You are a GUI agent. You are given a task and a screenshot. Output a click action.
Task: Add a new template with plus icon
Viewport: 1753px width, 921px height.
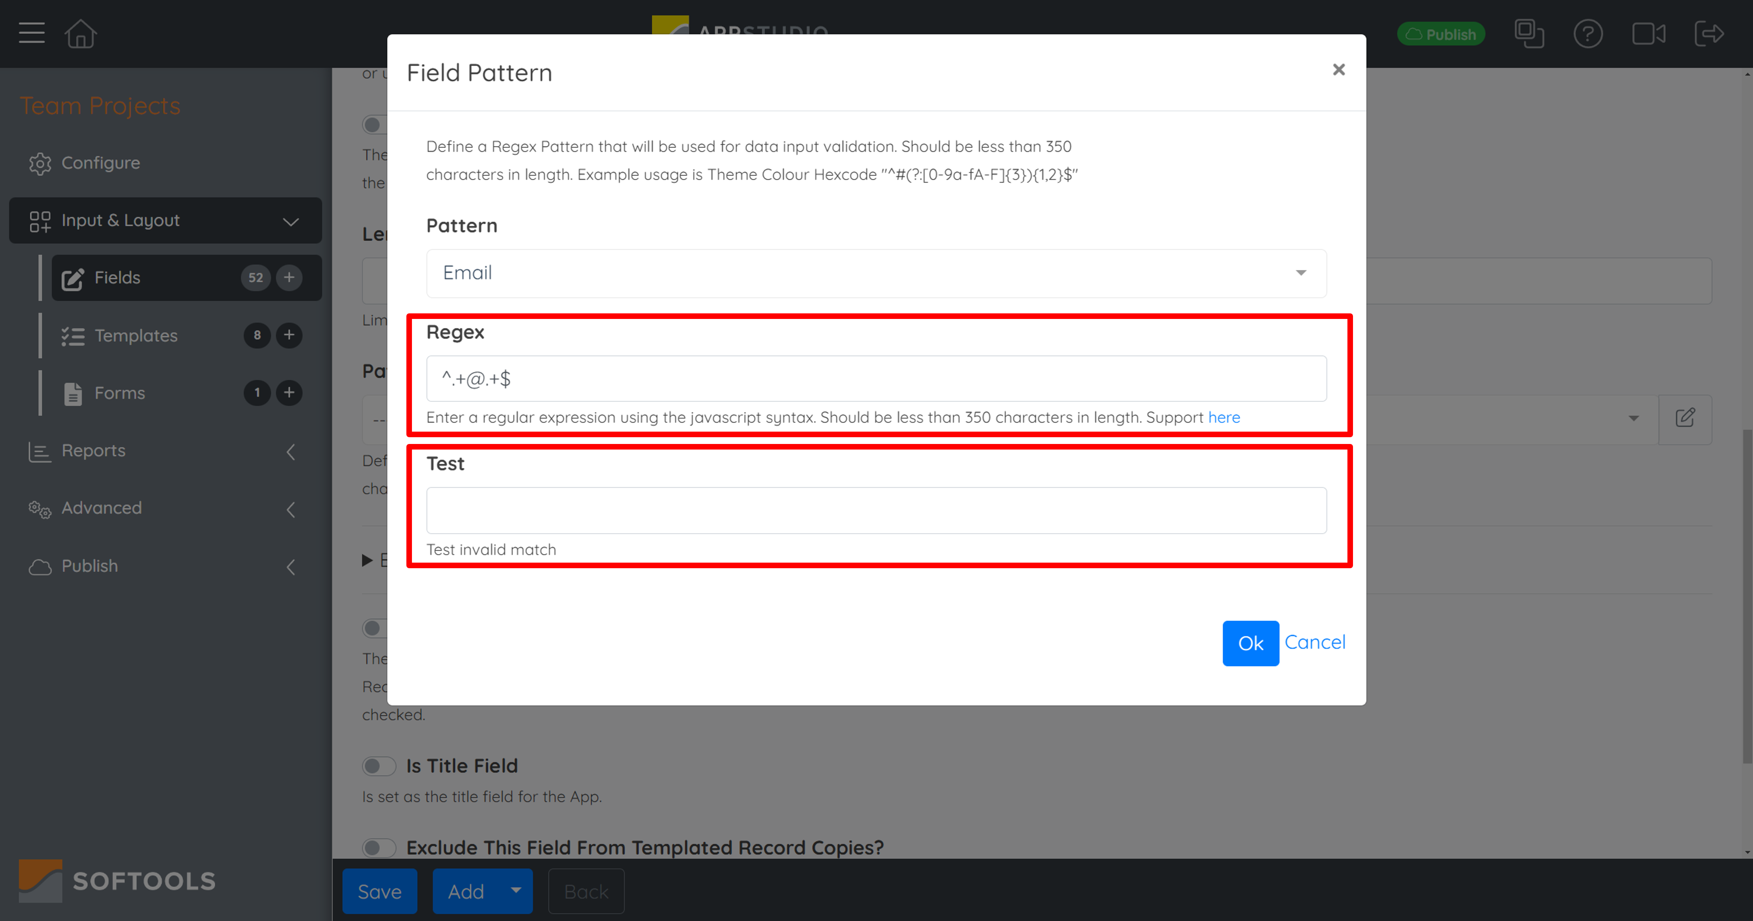click(289, 335)
